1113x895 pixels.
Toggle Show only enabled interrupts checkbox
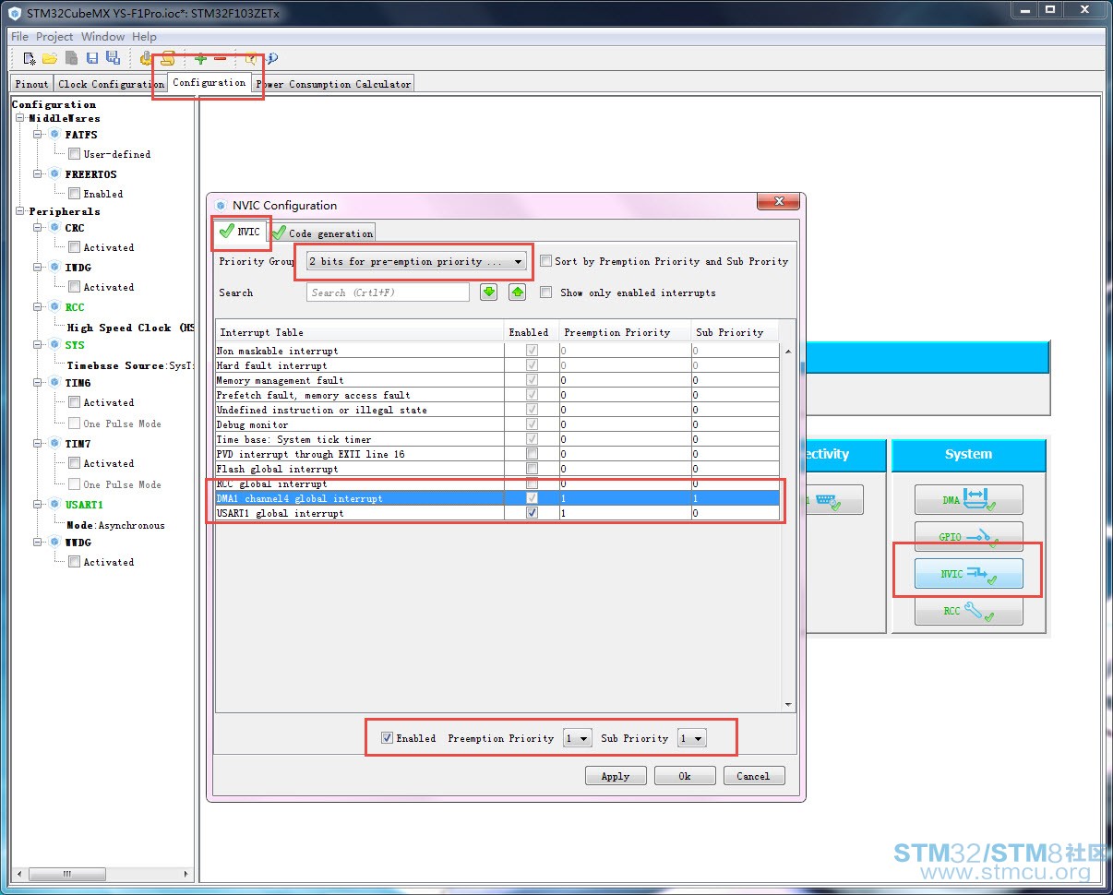pyautogui.click(x=545, y=292)
